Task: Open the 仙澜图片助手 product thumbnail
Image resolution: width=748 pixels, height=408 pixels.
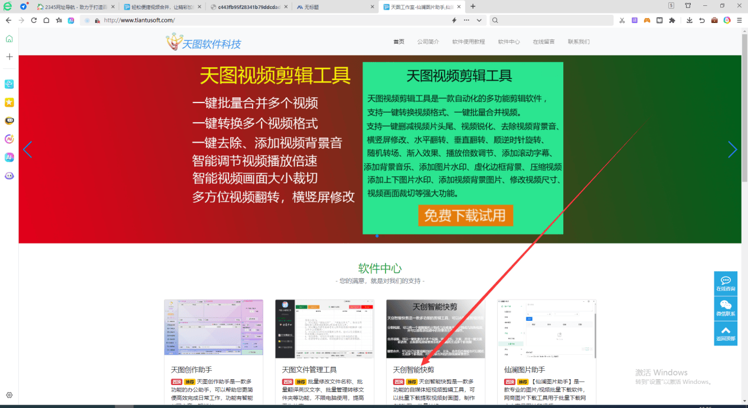Action: [x=547, y=328]
